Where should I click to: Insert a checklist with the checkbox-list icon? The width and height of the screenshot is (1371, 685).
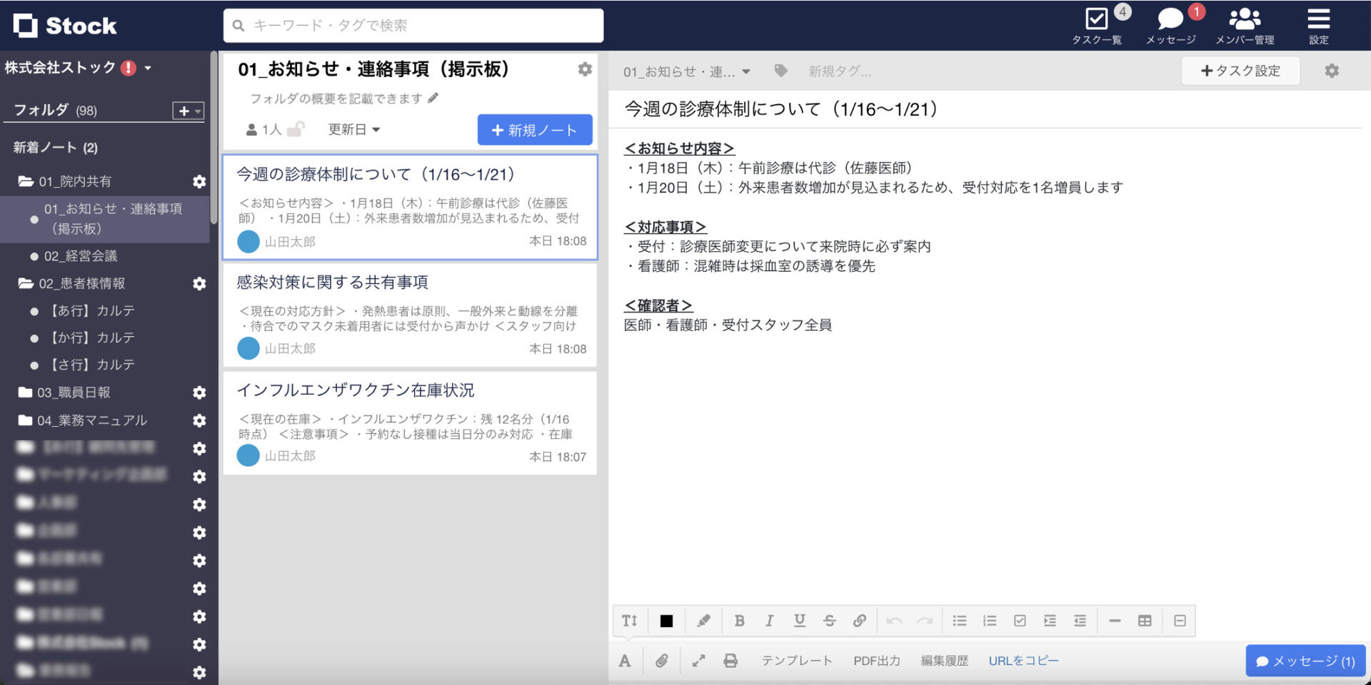tap(1020, 620)
